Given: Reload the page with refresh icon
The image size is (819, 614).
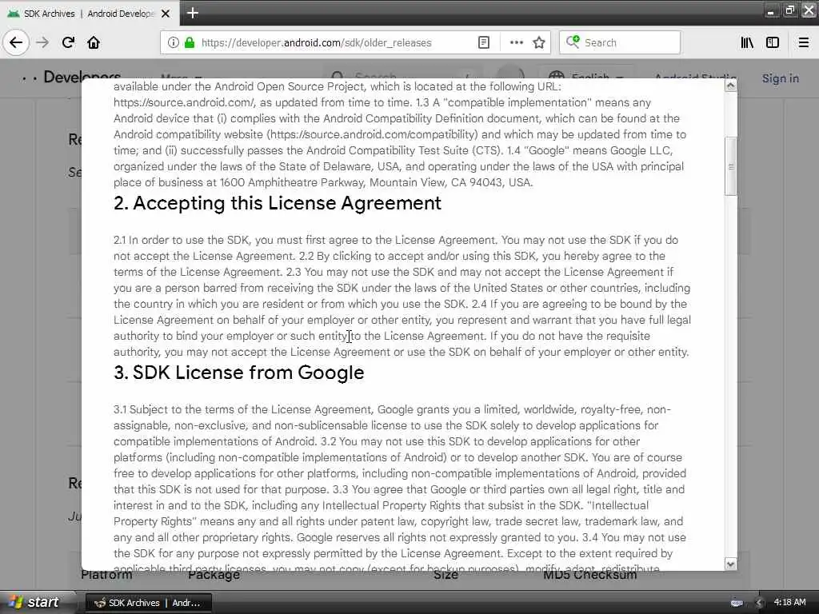Looking at the screenshot, I should [x=68, y=42].
